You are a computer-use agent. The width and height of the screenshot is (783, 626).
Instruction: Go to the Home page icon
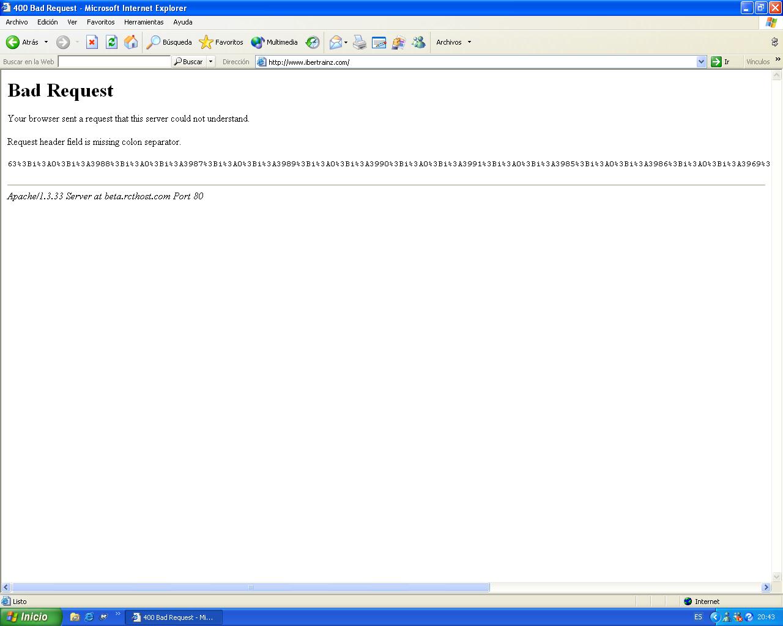point(131,42)
